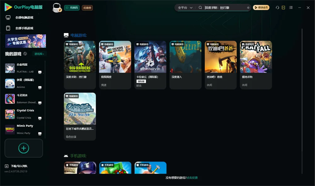Clear the search box text
Image resolution: width=315 pixels, height=186 pixels.
pos(248,8)
